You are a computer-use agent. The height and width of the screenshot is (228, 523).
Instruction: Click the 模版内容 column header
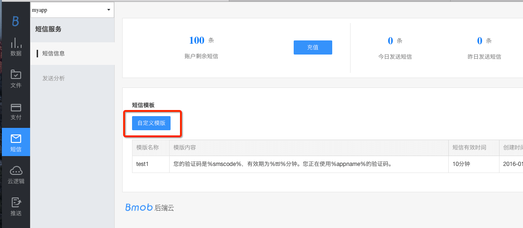[x=185, y=148]
